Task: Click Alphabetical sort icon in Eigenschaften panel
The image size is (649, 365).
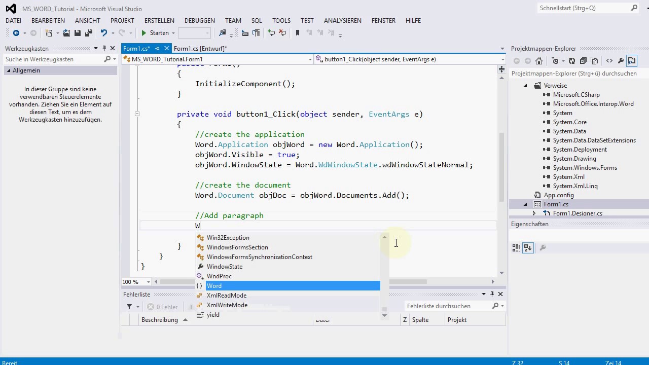Action: 528,248
